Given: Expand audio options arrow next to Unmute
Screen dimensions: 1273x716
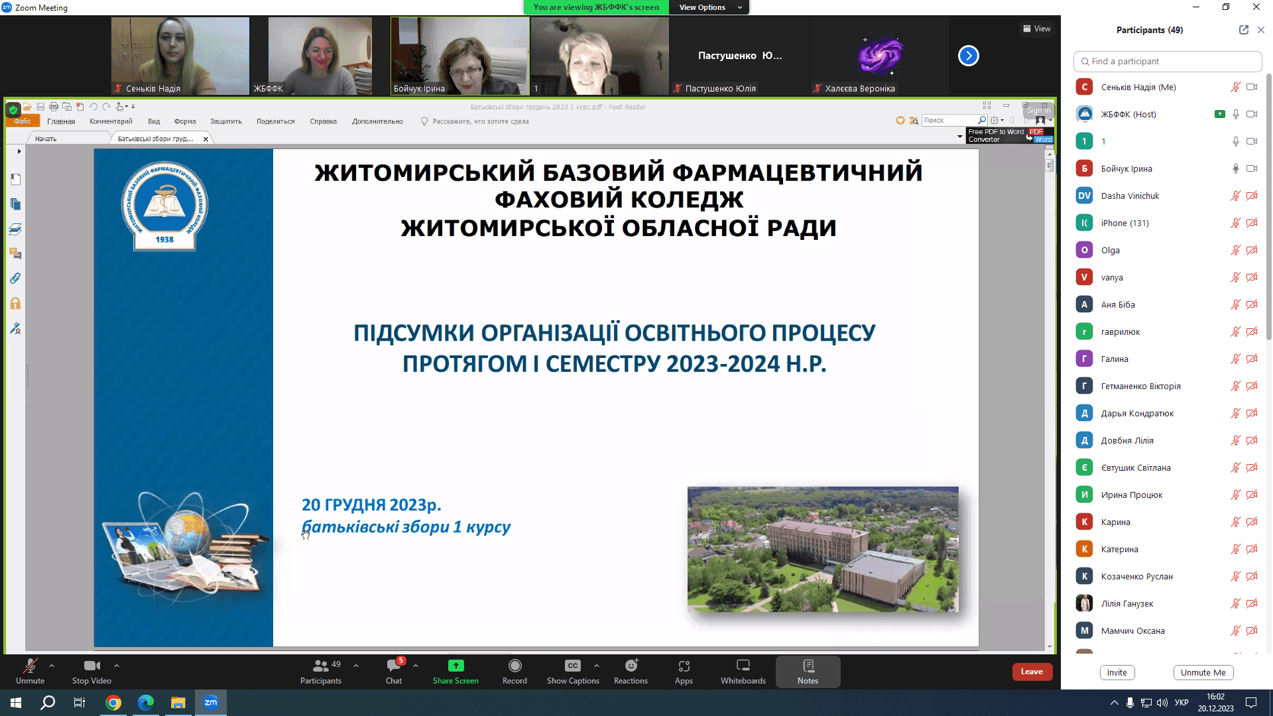Looking at the screenshot, I should click(x=52, y=666).
